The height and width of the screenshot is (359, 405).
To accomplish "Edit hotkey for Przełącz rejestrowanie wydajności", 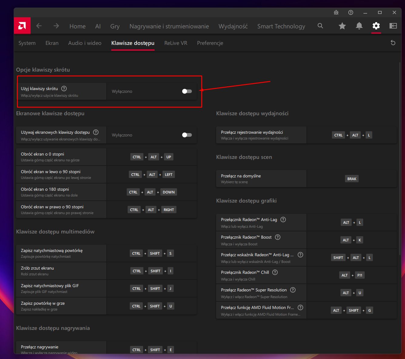I will 352,135.
